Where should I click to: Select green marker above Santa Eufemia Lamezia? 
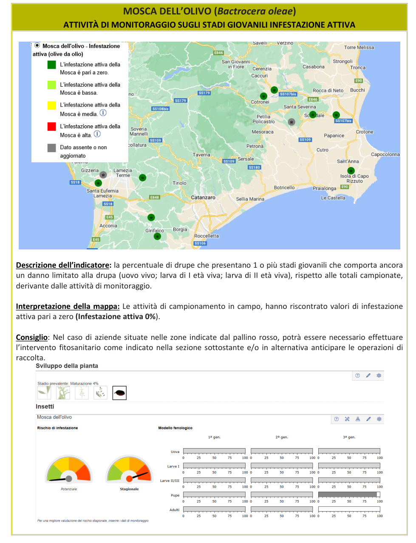98,183
